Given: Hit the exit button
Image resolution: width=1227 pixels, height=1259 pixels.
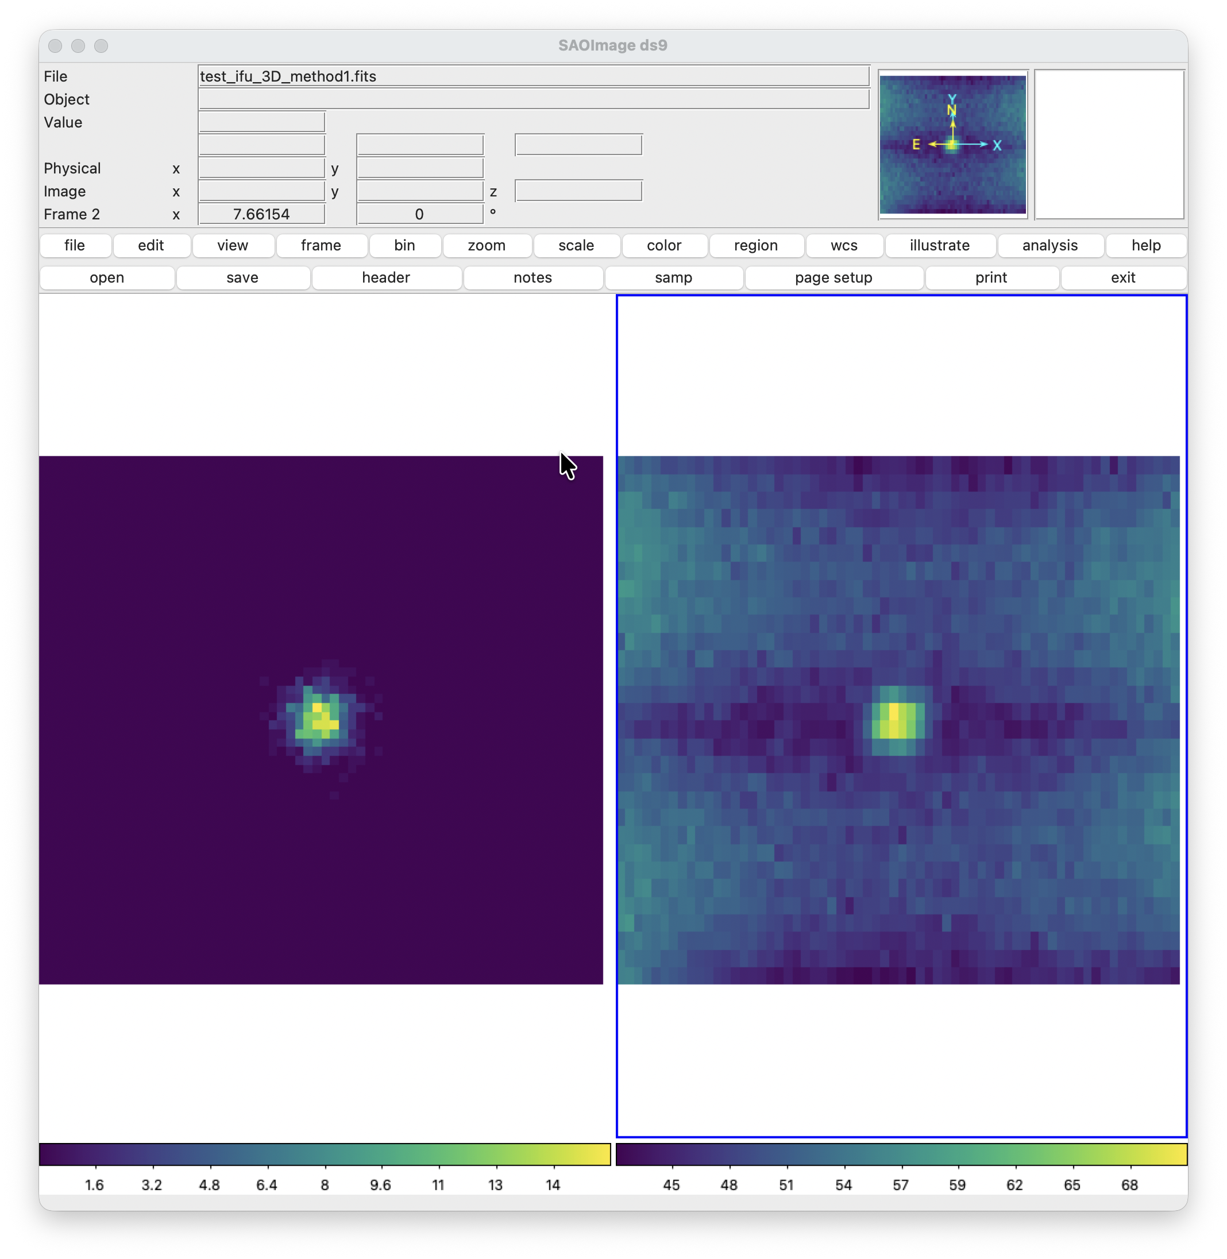Looking at the screenshot, I should tap(1122, 277).
